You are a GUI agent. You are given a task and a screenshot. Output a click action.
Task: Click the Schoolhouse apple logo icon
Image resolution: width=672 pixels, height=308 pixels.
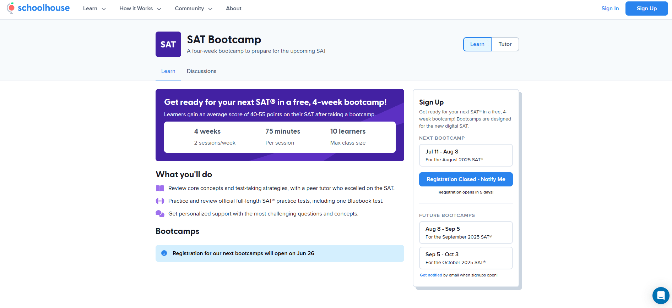pyautogui.click(x=11, y=8)
